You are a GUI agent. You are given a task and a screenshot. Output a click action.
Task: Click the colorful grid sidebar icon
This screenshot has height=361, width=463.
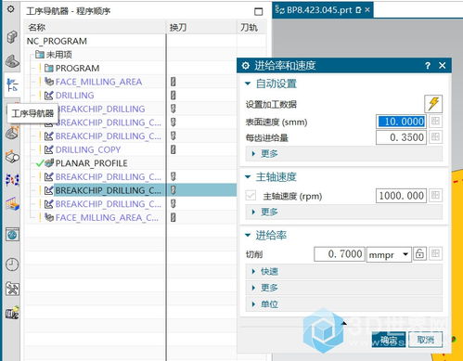pos(12,203)
